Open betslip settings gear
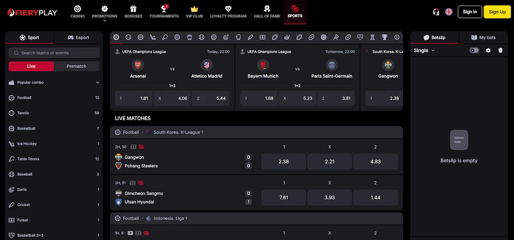Image resolution: width=514 pixels, height=240 pixels. [488, 51]
